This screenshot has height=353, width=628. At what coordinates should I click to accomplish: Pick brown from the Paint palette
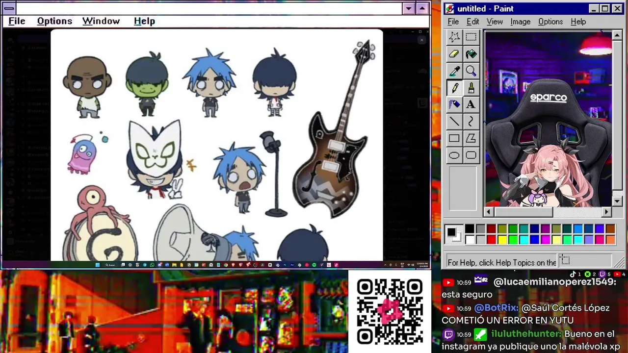tap(610, 229)
